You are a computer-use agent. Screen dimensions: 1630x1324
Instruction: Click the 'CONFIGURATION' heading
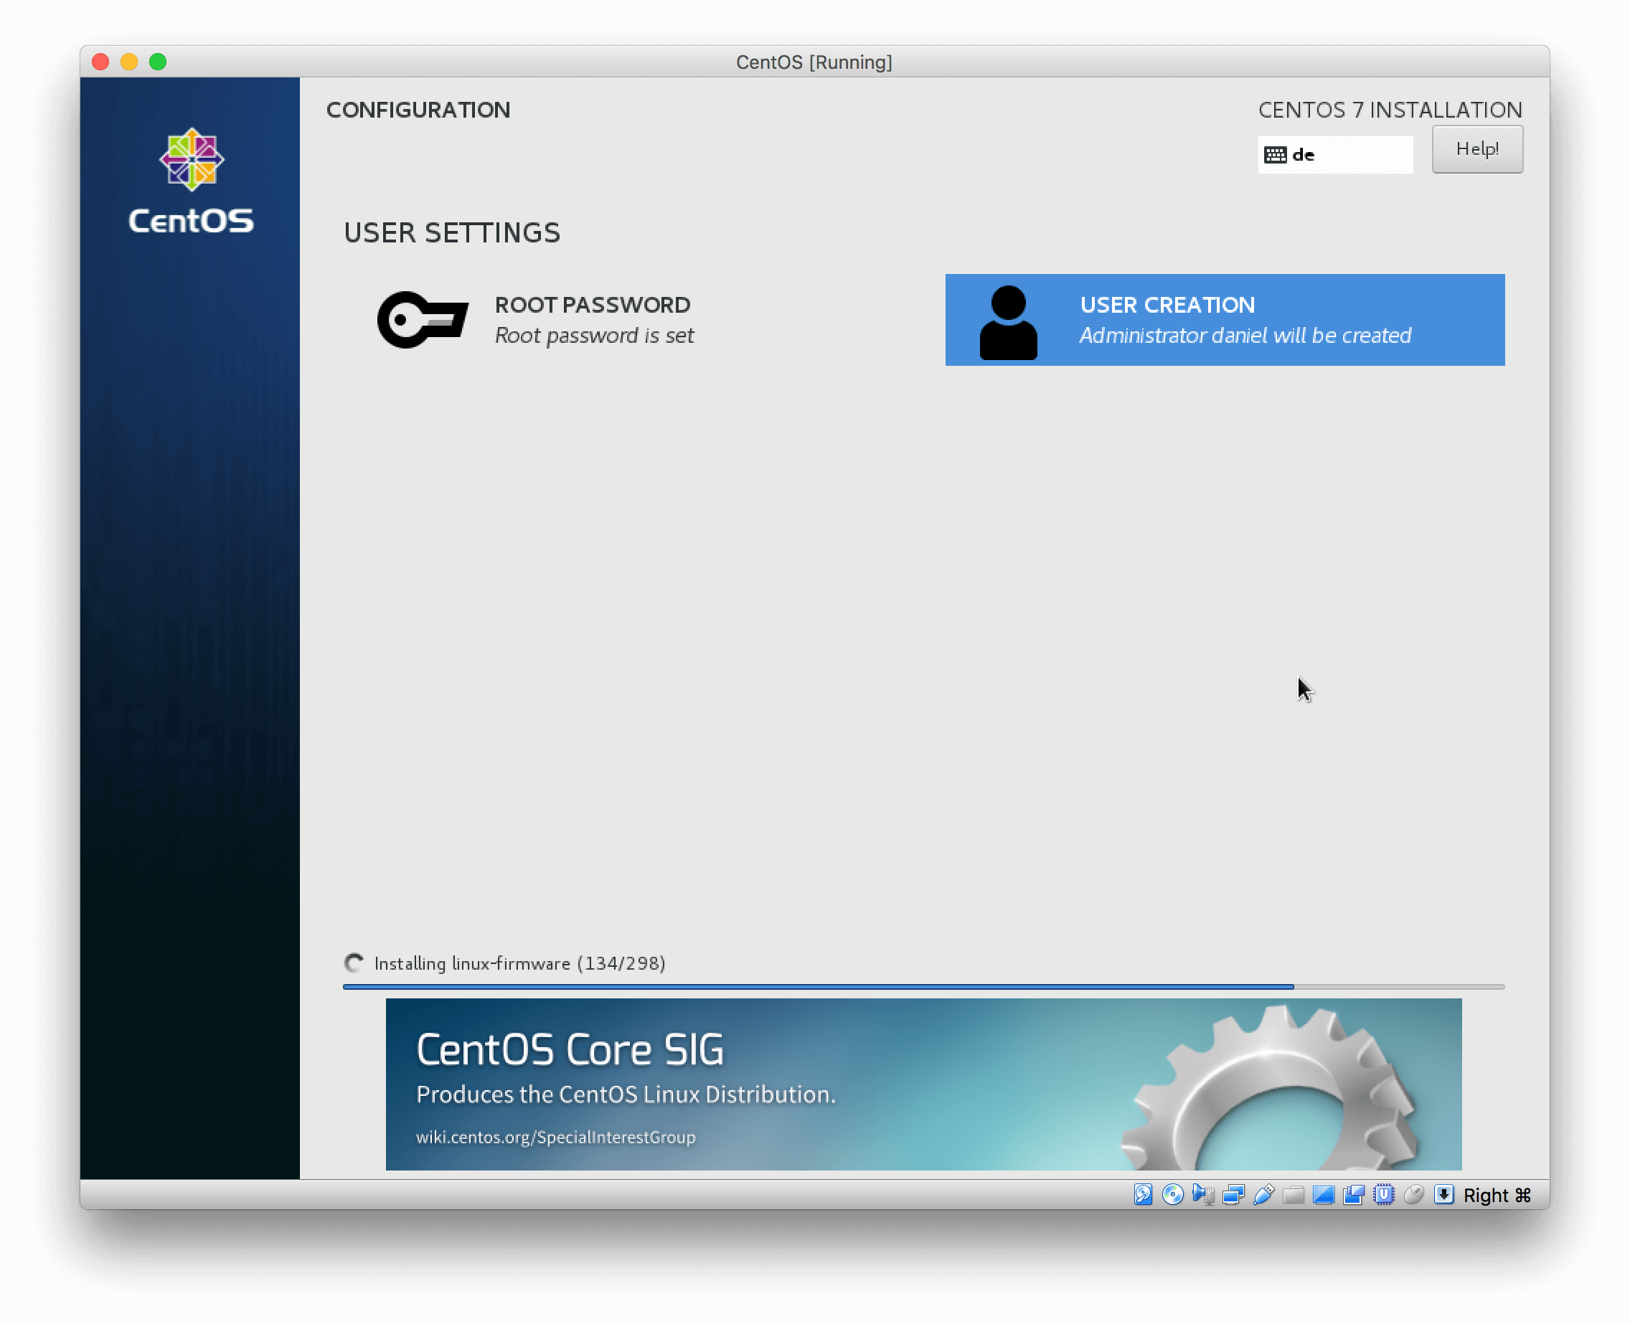point(418,110)
